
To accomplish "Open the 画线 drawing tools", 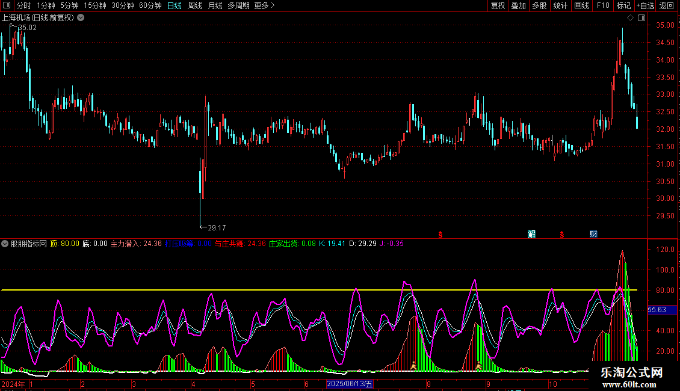I will click(581, 5).
